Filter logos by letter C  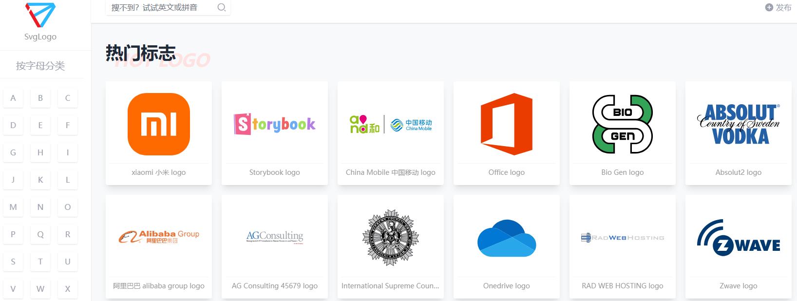click(x=68, y=98)
